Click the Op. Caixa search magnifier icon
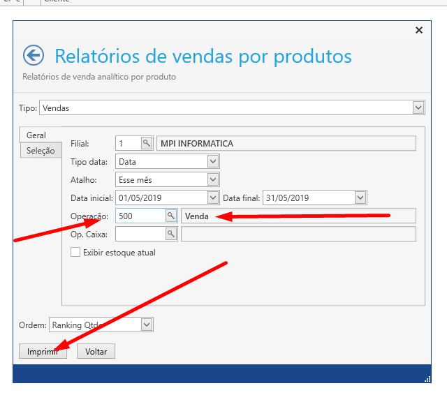 pos(171,234)
